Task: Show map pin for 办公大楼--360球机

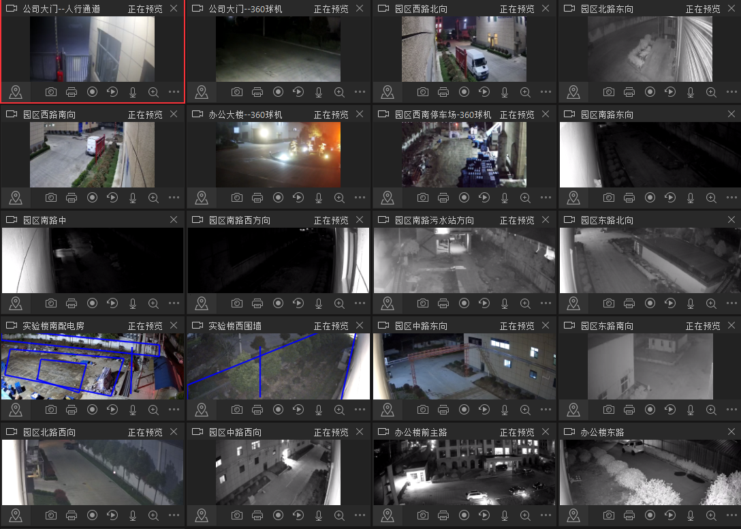Action: pos(202,198)
